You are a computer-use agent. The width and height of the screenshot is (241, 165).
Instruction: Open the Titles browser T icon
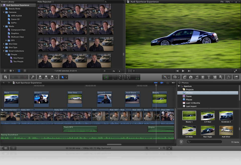point(209,77)
